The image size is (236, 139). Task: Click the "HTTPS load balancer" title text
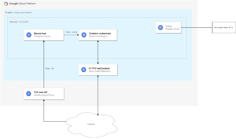99,68
